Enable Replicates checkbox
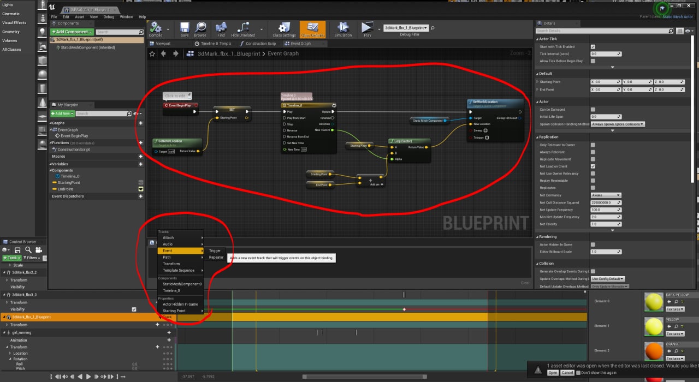Screen dimensions: 699x382 click(593, 188)
